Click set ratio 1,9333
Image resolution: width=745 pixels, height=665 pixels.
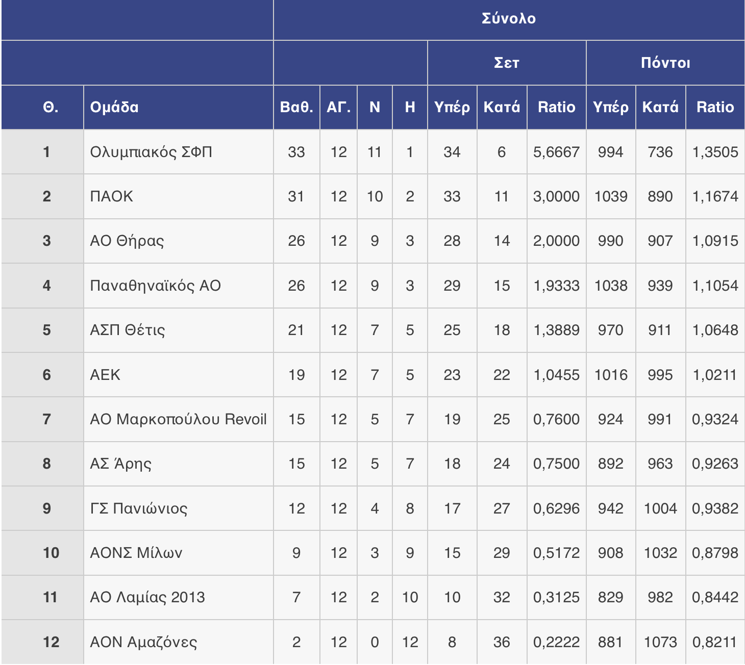556,286
